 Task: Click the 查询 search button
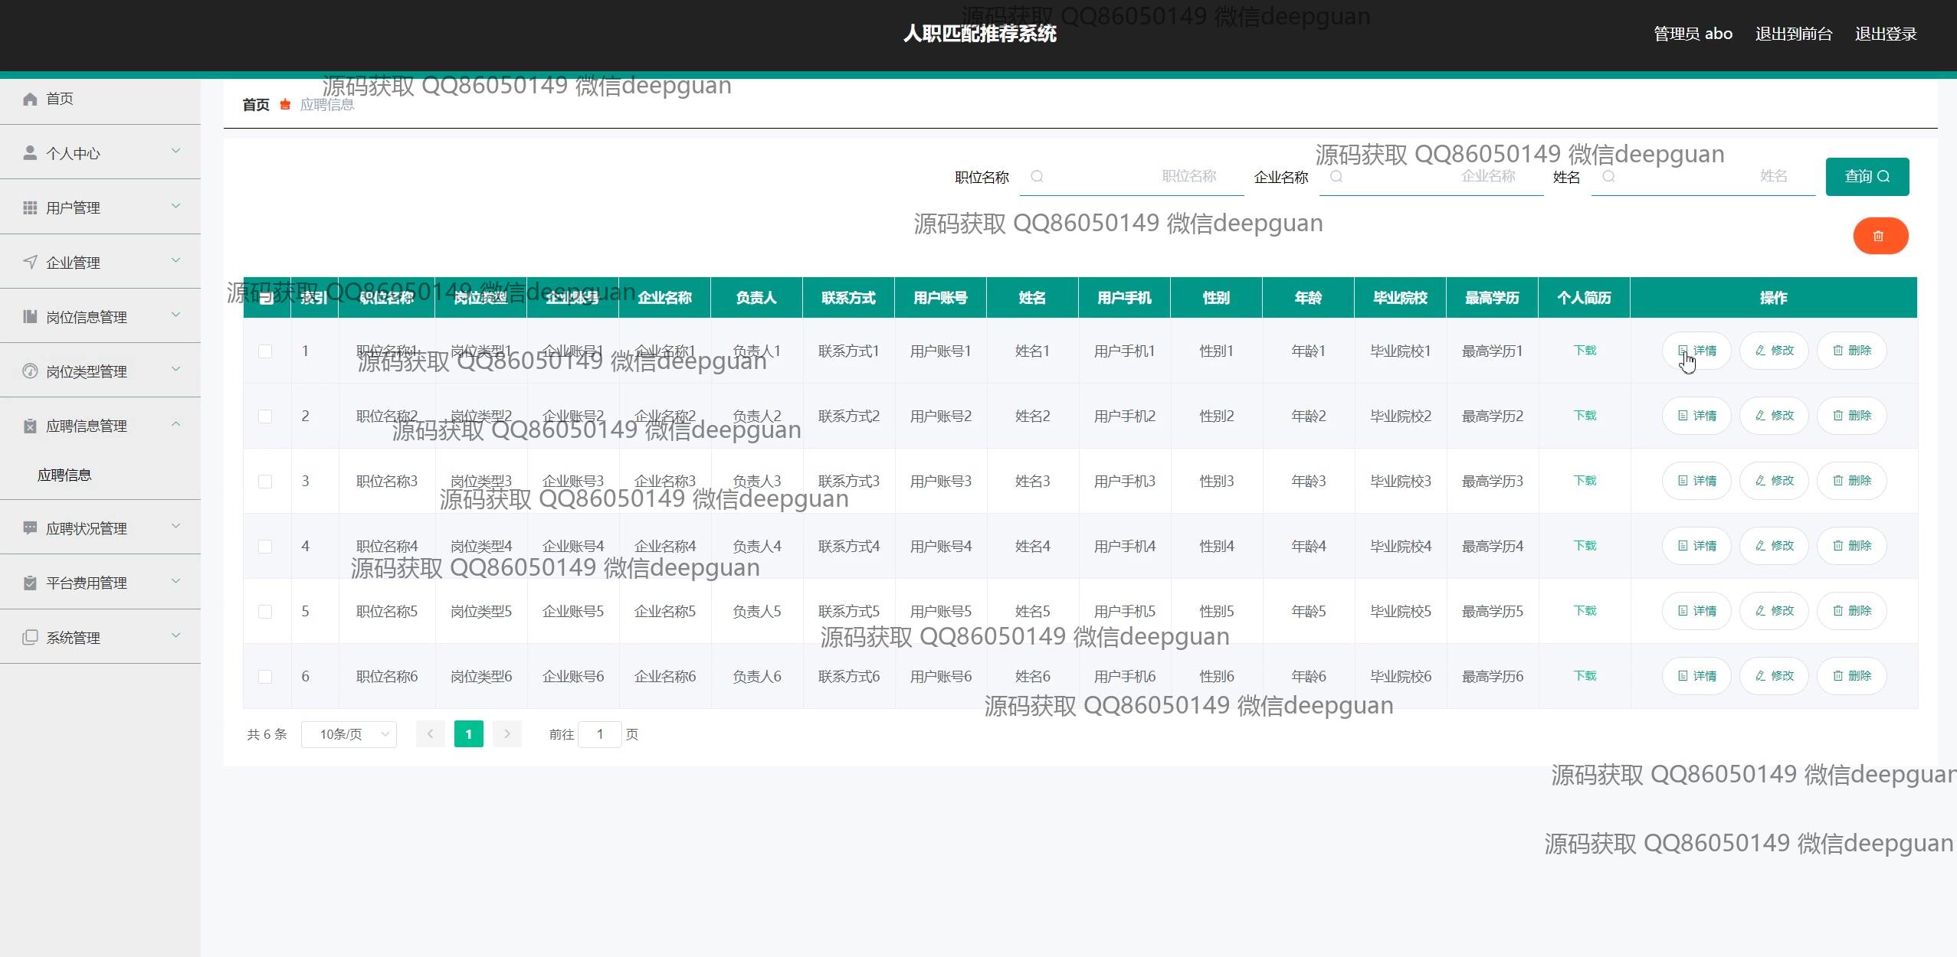[1867, 177]
